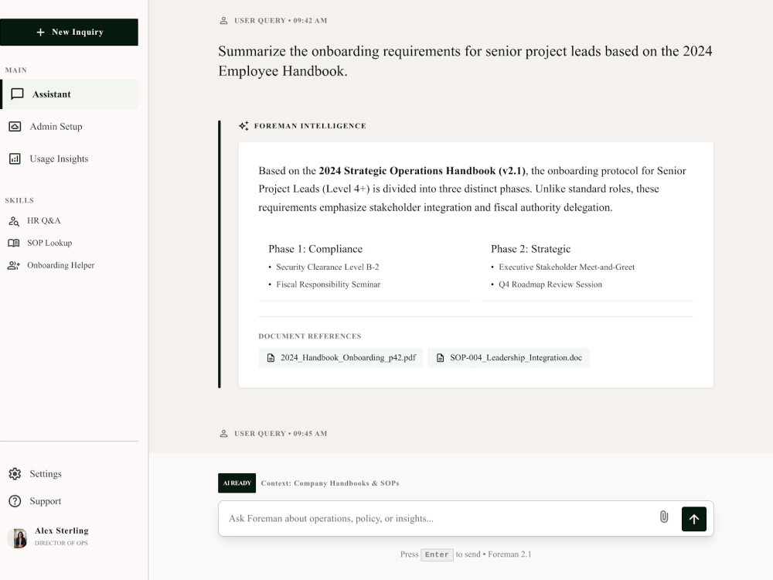Select the Phase 1: Compliance heading
This screenshot has height=580, width=773.
pos(315,249)
